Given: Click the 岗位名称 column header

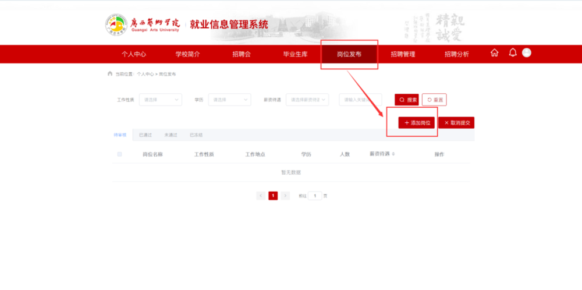Looking at the screenshot, I should click(152, 154).
